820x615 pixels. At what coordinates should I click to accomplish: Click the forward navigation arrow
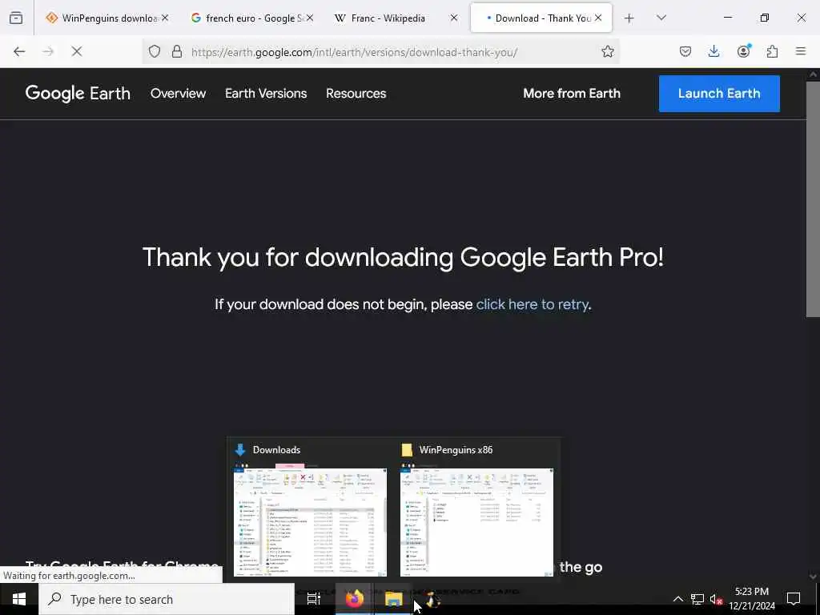tap(48, 51)
